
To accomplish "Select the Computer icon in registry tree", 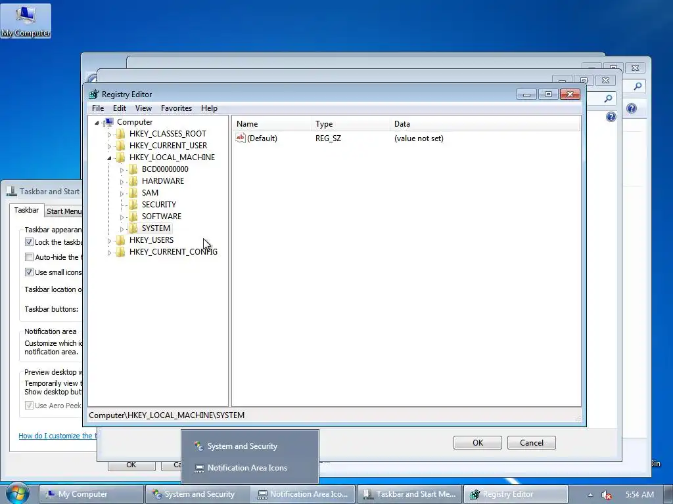I will coord(109,122).
